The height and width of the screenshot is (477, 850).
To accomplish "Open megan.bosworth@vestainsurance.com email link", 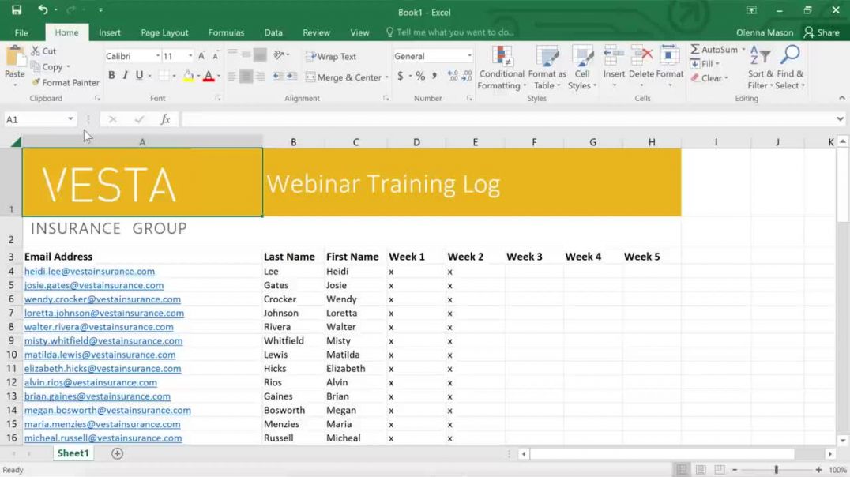I will coord(107,411).
